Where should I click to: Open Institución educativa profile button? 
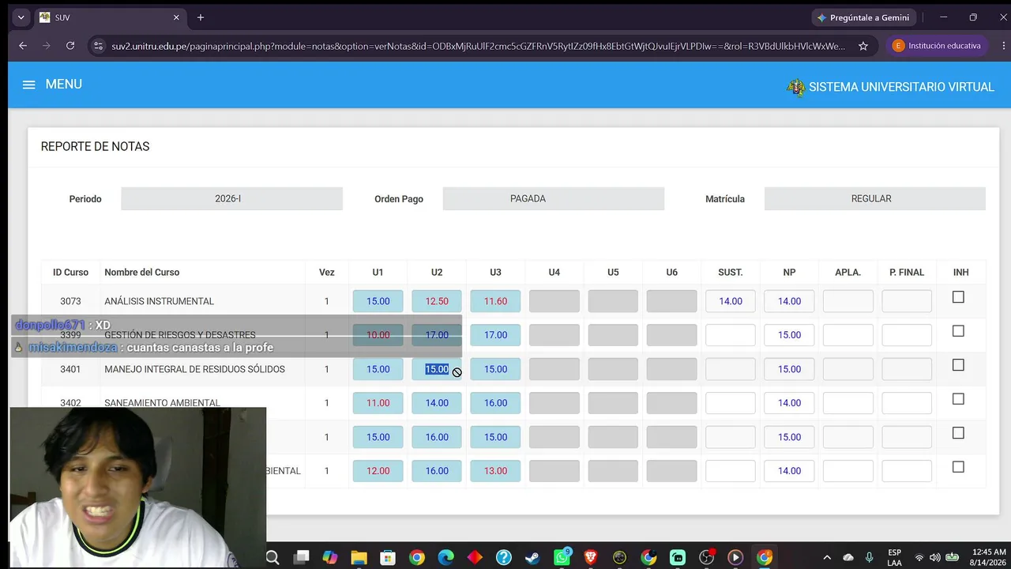(x=937, y=46)
